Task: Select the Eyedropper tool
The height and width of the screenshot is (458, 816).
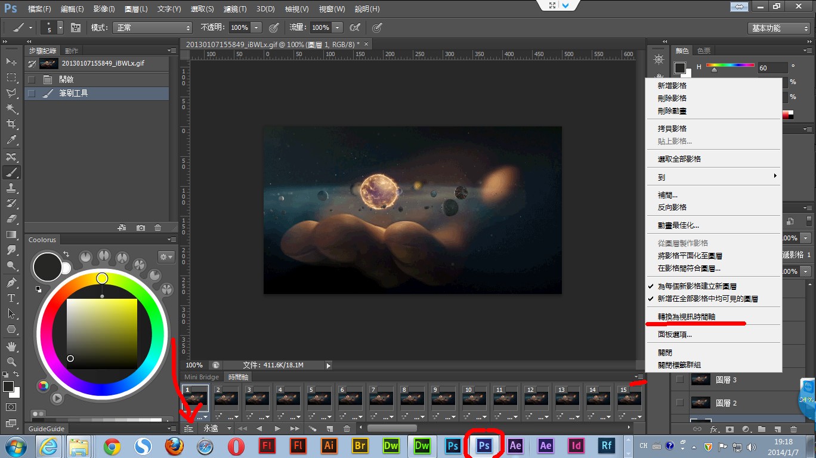Action: coord(11,140)
